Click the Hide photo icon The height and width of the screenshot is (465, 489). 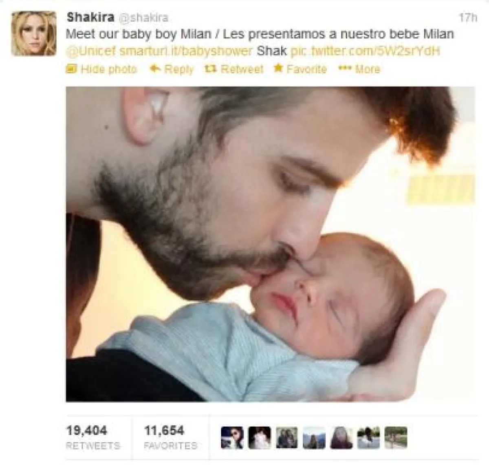point(71,69)
